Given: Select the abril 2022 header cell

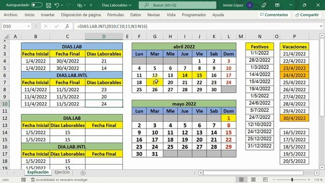Looking at the screenshot, I should pos(184,47).
